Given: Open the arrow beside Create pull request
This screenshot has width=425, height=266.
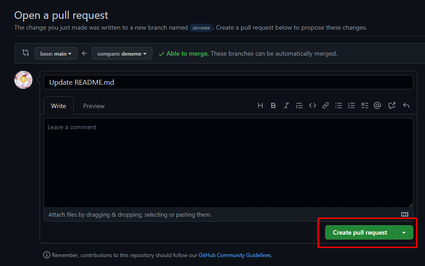Looking at the screenshot, I should point(404,232).
